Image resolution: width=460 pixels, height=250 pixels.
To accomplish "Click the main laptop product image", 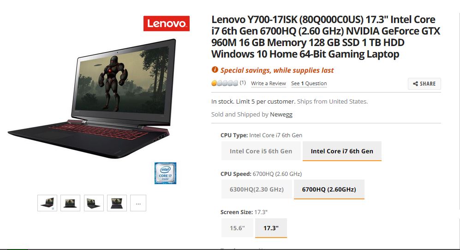I will coord(92,98).
